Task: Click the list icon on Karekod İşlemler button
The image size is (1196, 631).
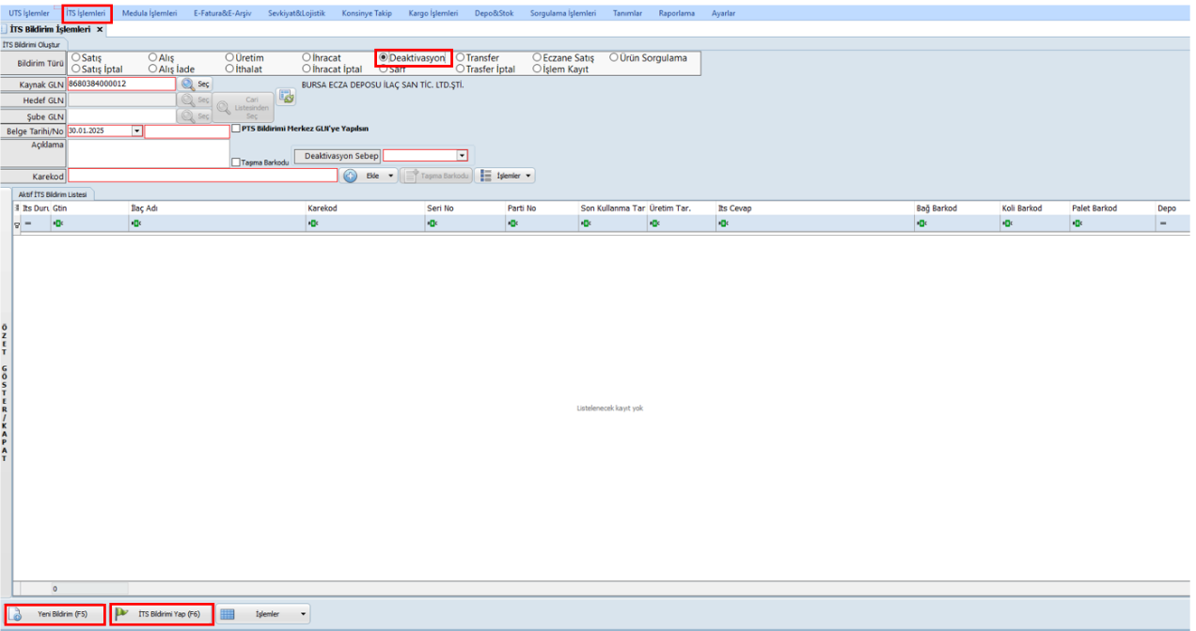Action: (x=486, y=176)
